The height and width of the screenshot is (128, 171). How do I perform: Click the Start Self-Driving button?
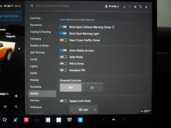[x=11, y=16]
